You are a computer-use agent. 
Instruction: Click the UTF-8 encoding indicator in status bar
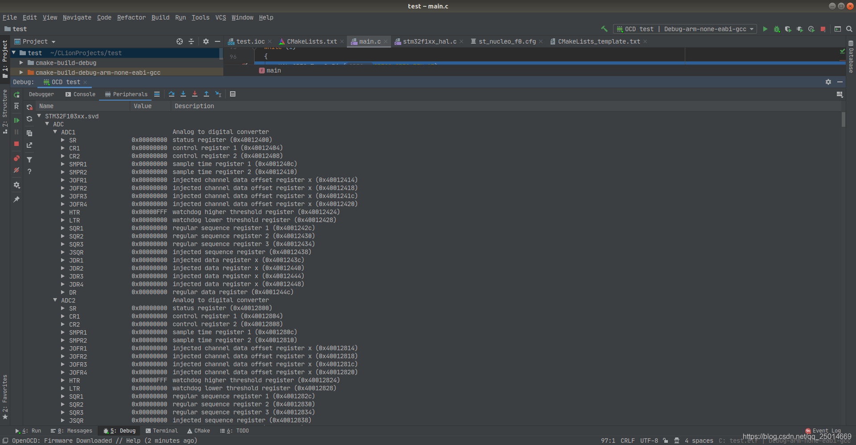[649, 441]
